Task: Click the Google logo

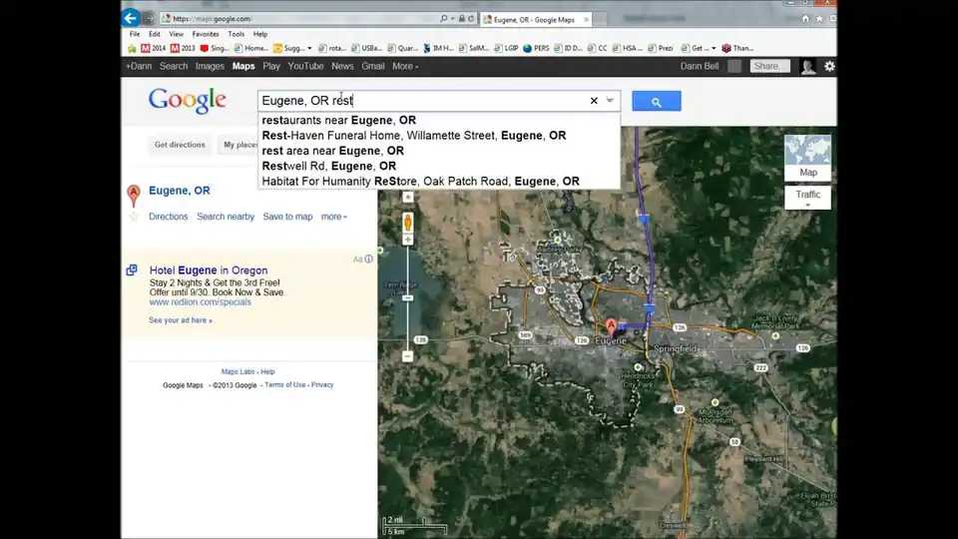Action: pos(187,100)
